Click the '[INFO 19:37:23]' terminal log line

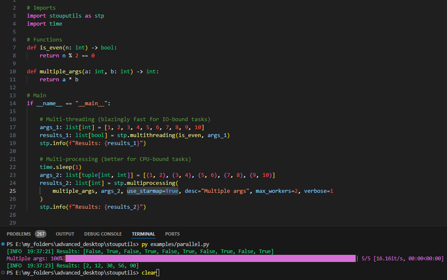(x=73, y=265)
